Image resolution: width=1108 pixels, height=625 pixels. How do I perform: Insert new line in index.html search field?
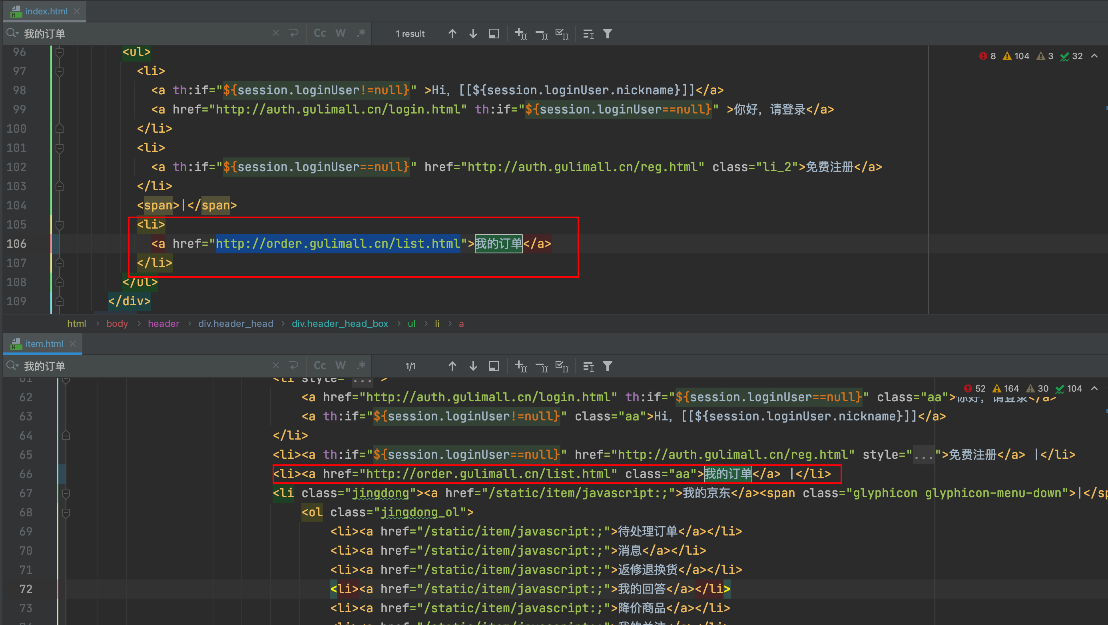tap(294, 33)
